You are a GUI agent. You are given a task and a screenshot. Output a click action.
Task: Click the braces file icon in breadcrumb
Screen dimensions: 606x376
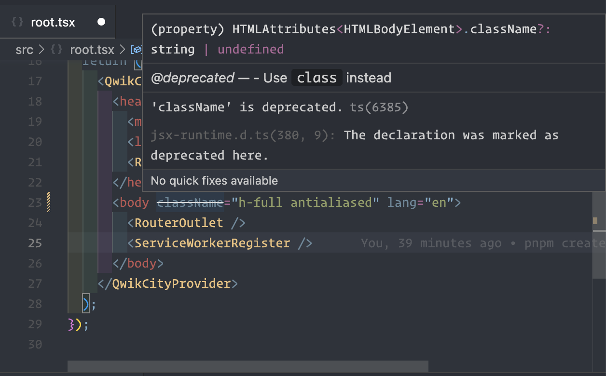pos(56,50)
